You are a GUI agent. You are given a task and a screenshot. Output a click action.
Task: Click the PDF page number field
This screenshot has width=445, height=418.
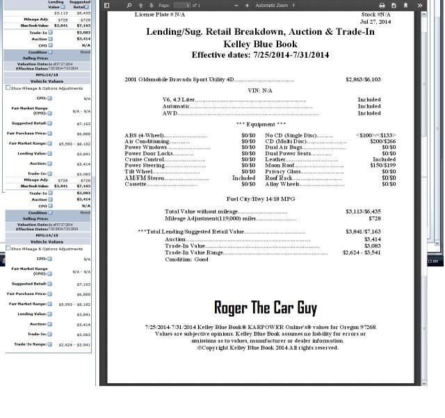click(x=182, y=5)
